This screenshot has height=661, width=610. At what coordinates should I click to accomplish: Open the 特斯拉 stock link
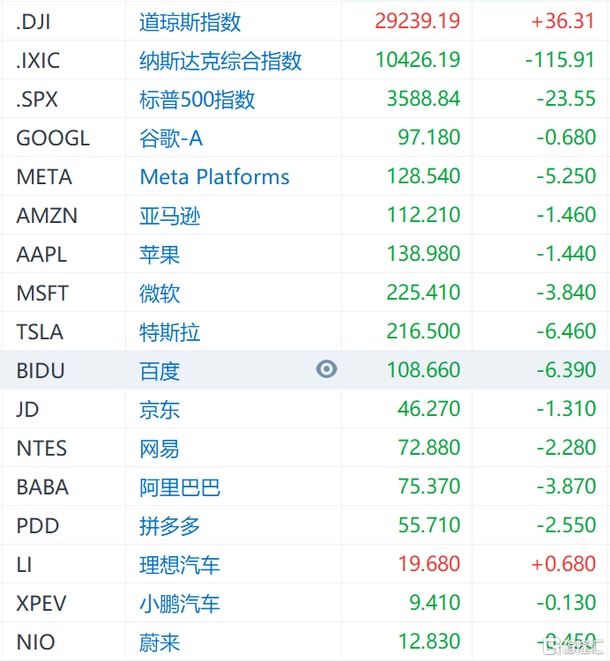170,332
